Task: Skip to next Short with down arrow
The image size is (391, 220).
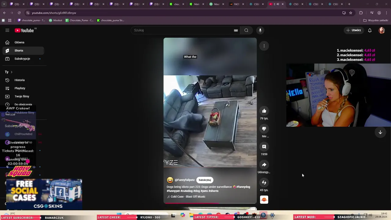Action: click(380, 132)
